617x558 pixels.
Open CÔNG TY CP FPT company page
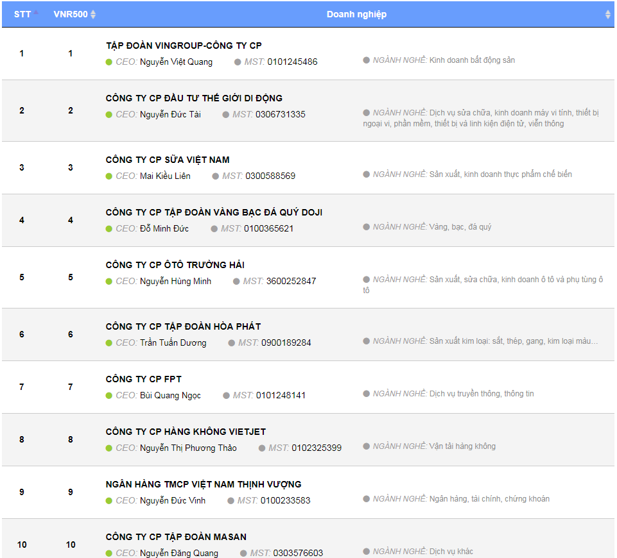[143, 379]
